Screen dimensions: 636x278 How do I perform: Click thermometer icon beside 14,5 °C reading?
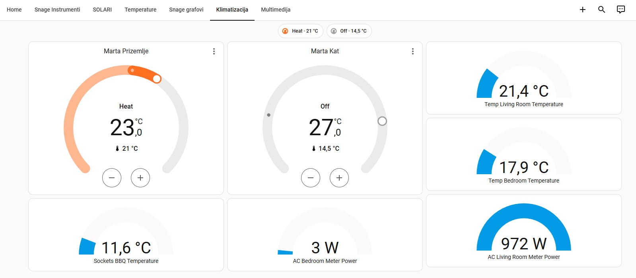314,148
